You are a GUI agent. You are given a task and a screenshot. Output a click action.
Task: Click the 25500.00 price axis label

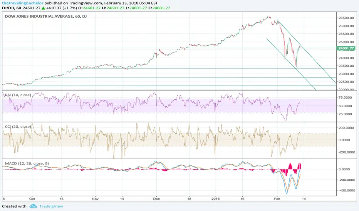(x=346, y=34)
